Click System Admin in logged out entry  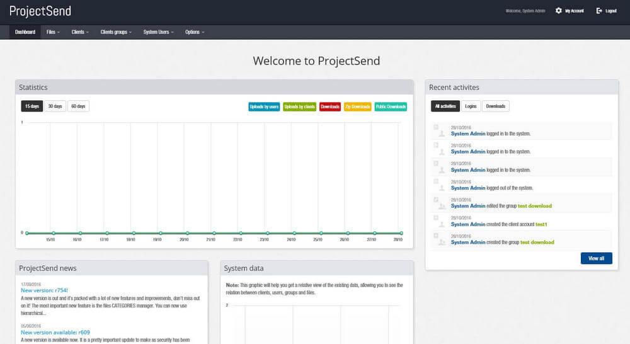(468, 188)
